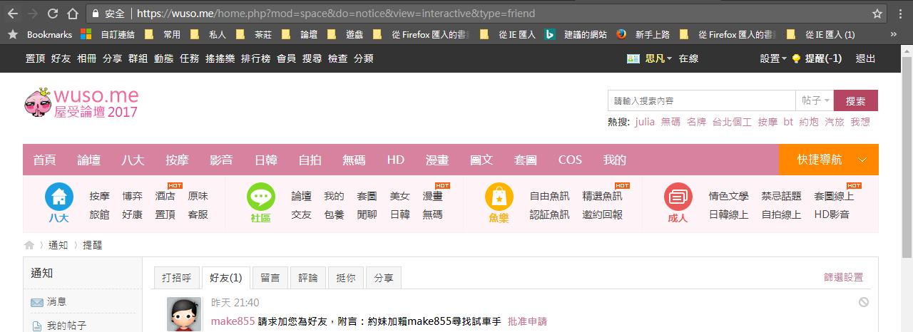The image size is (913, 332).
Task: Click the red 成人 icon
Action: 678,197
